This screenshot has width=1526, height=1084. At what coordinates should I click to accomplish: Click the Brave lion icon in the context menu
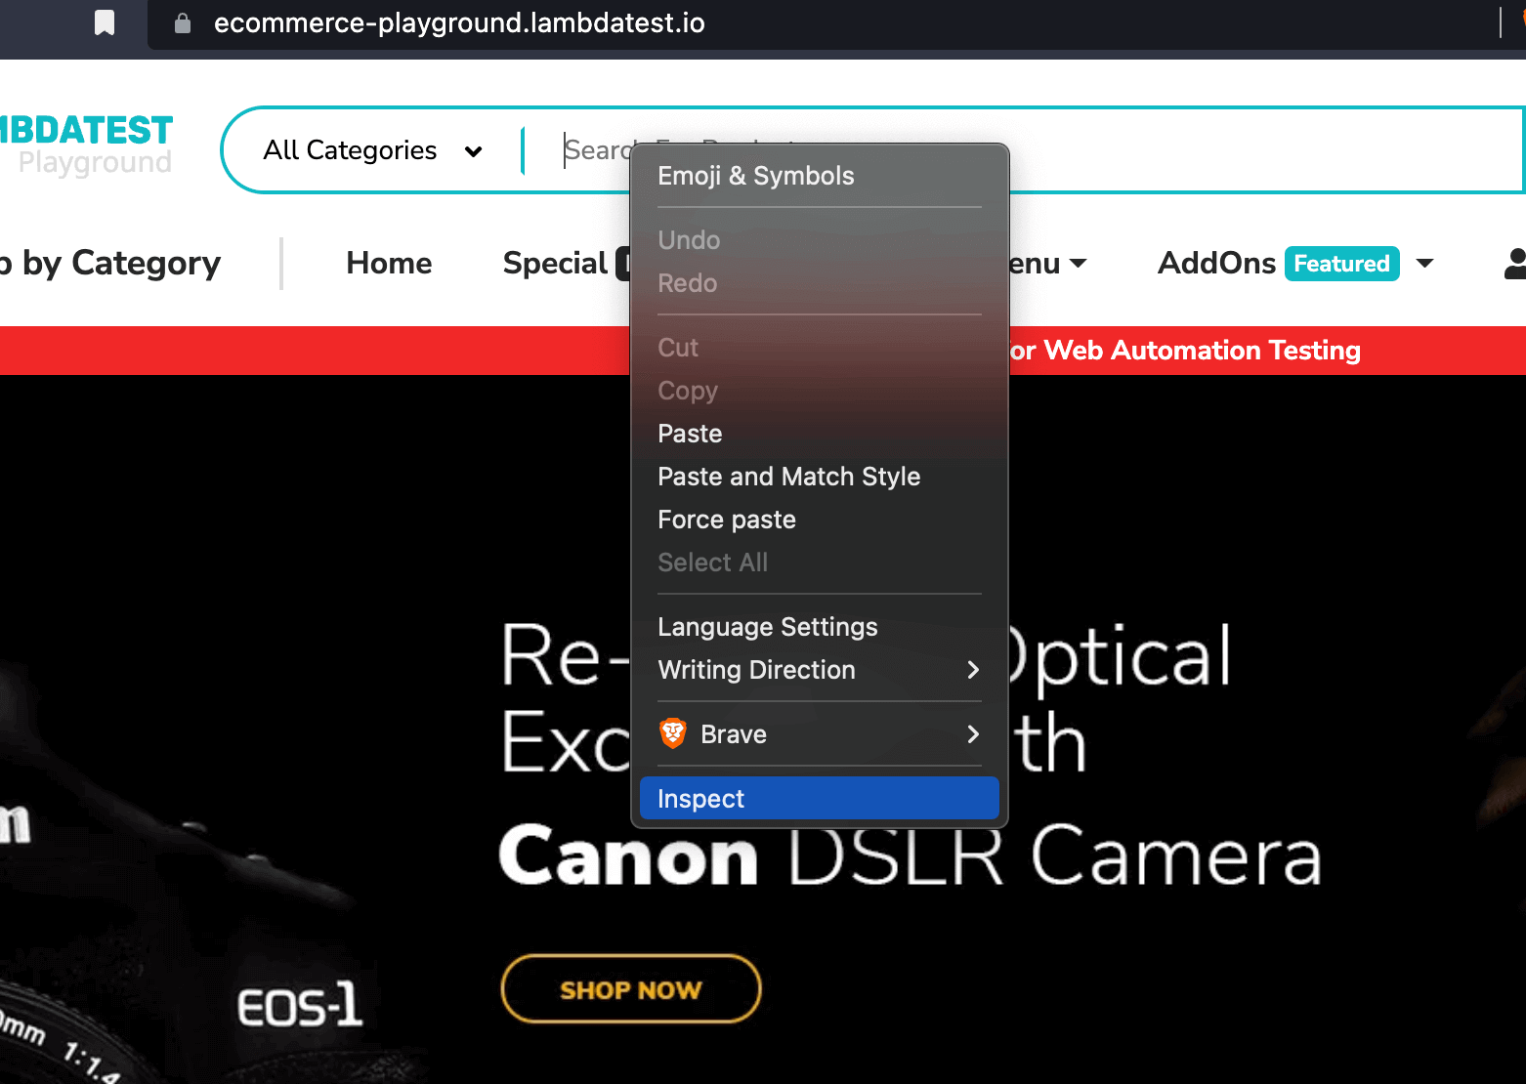click(673, 733)
